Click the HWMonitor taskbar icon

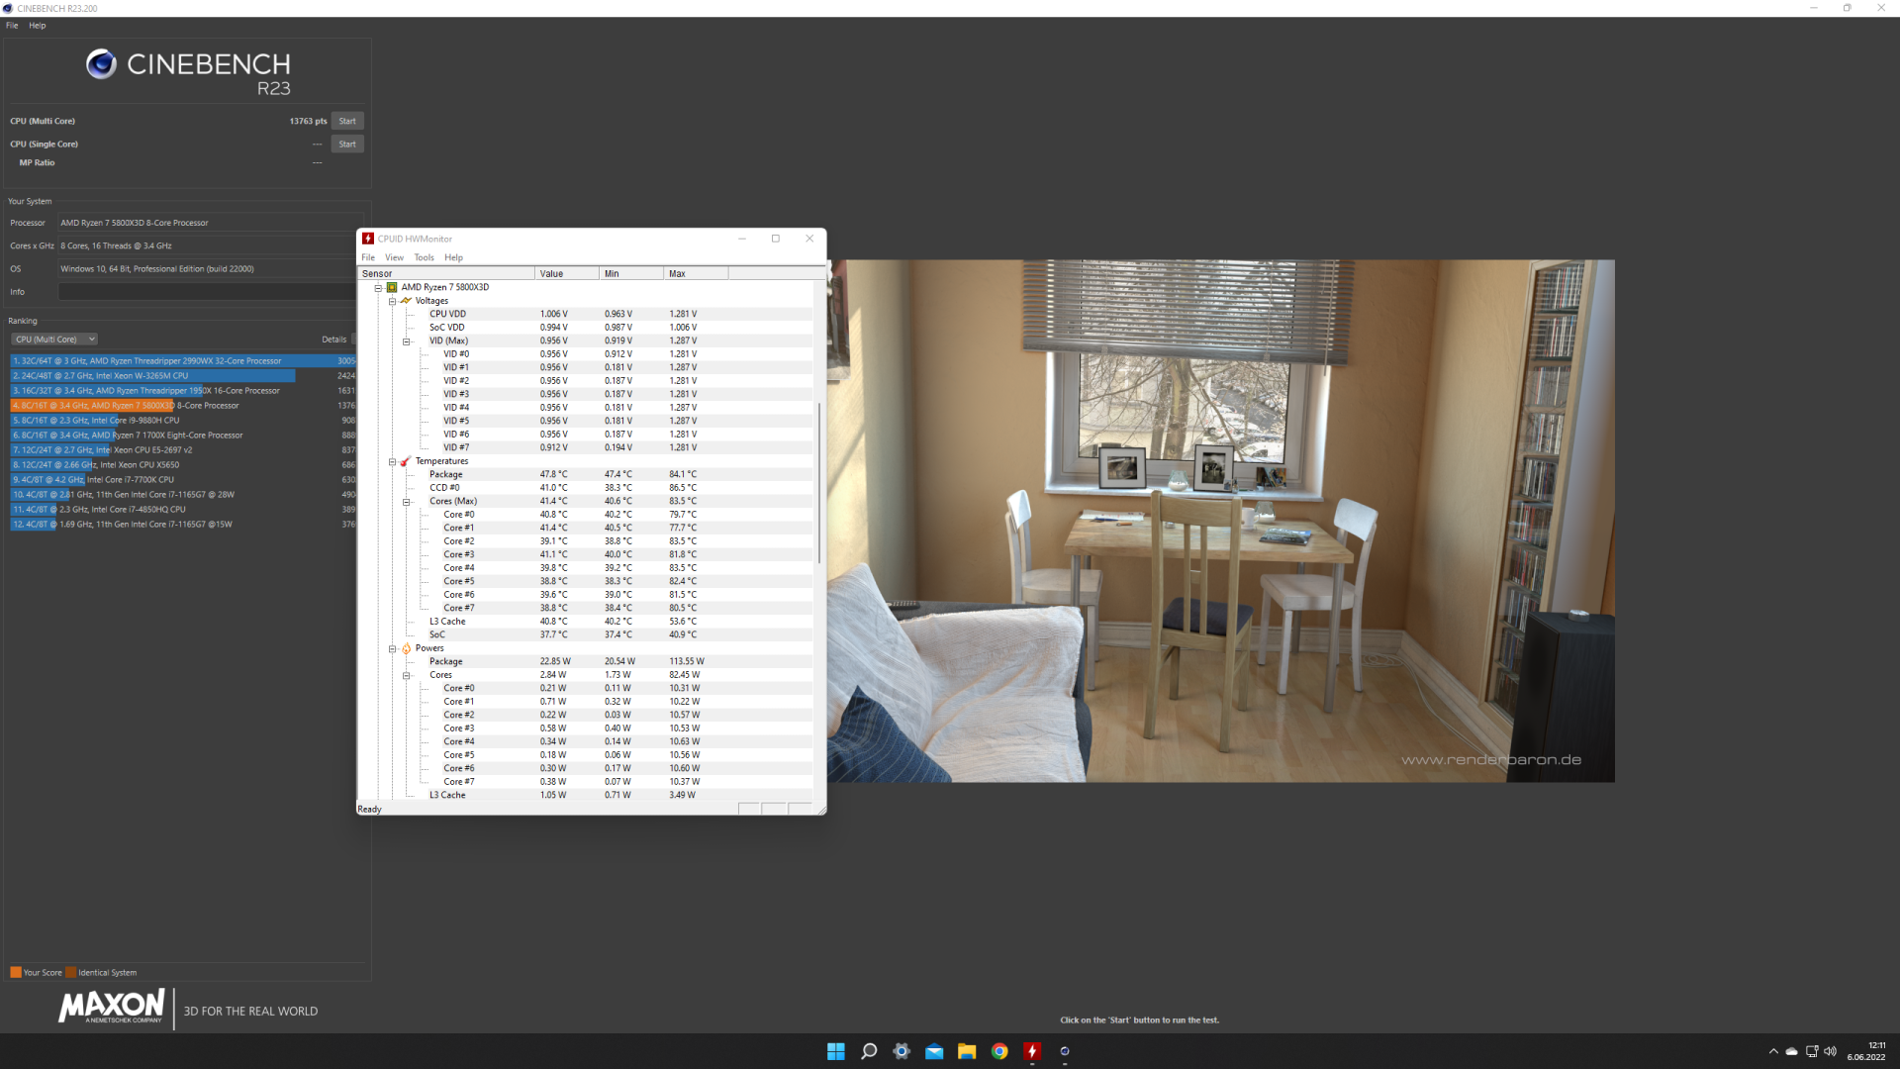click(1032, 1051)
